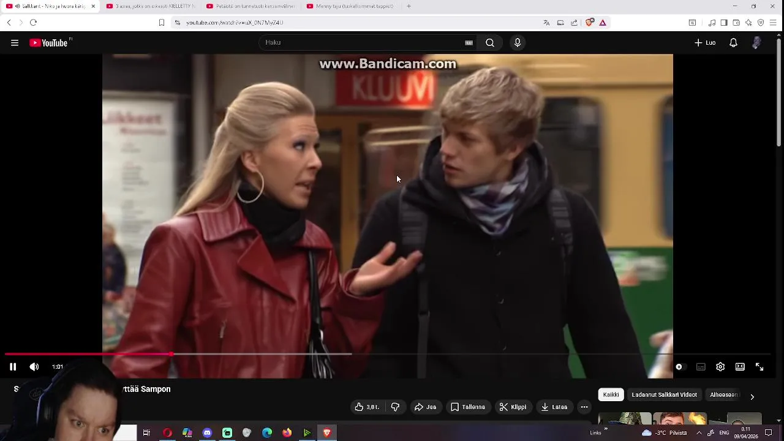Go forward in the browser
Image resolution: width=784 pixels, height=441 pixels.
(21, 23)
